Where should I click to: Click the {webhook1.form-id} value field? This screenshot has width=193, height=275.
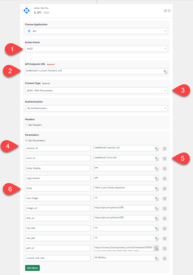point(126,158)
